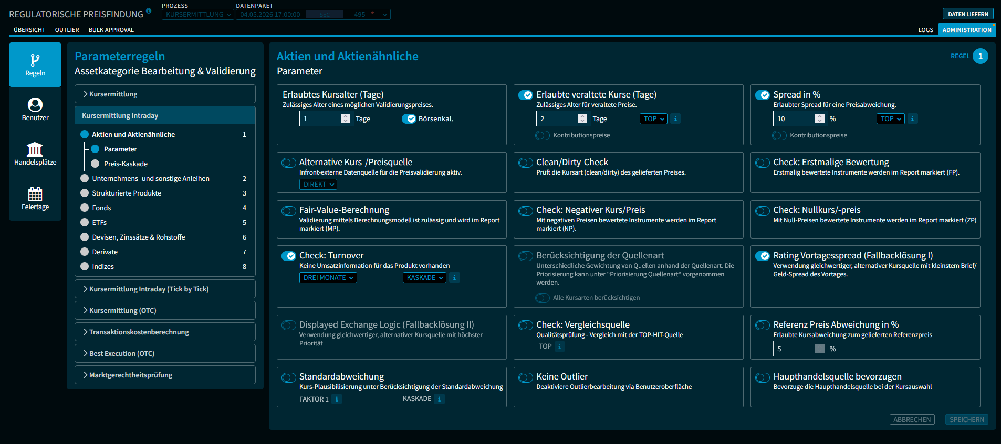Screen dimensions: 1001x444
Task: Open the Feiertage calendar icon
Action: pos(35,194)
